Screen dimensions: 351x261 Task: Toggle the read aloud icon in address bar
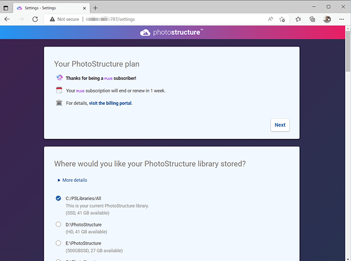(270, 19)
